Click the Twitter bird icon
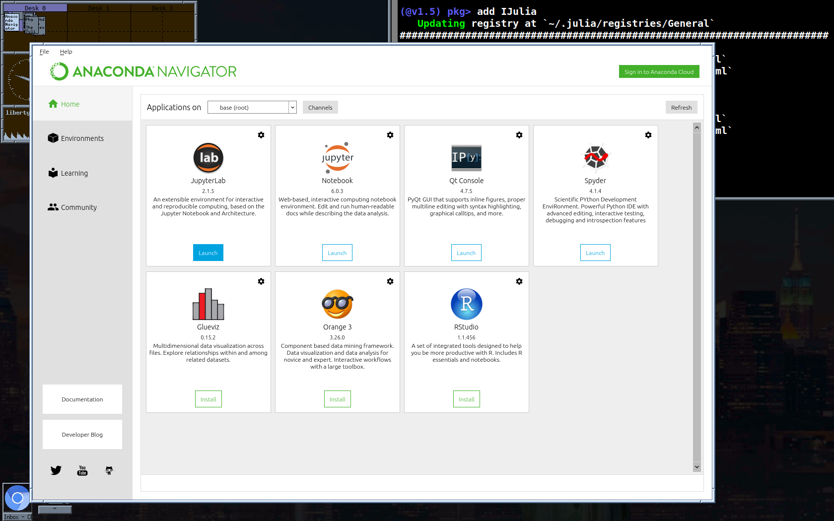Image resolution: width=834 pixels, height=521 pixels. pyautogui.click(x=56, y=470)
